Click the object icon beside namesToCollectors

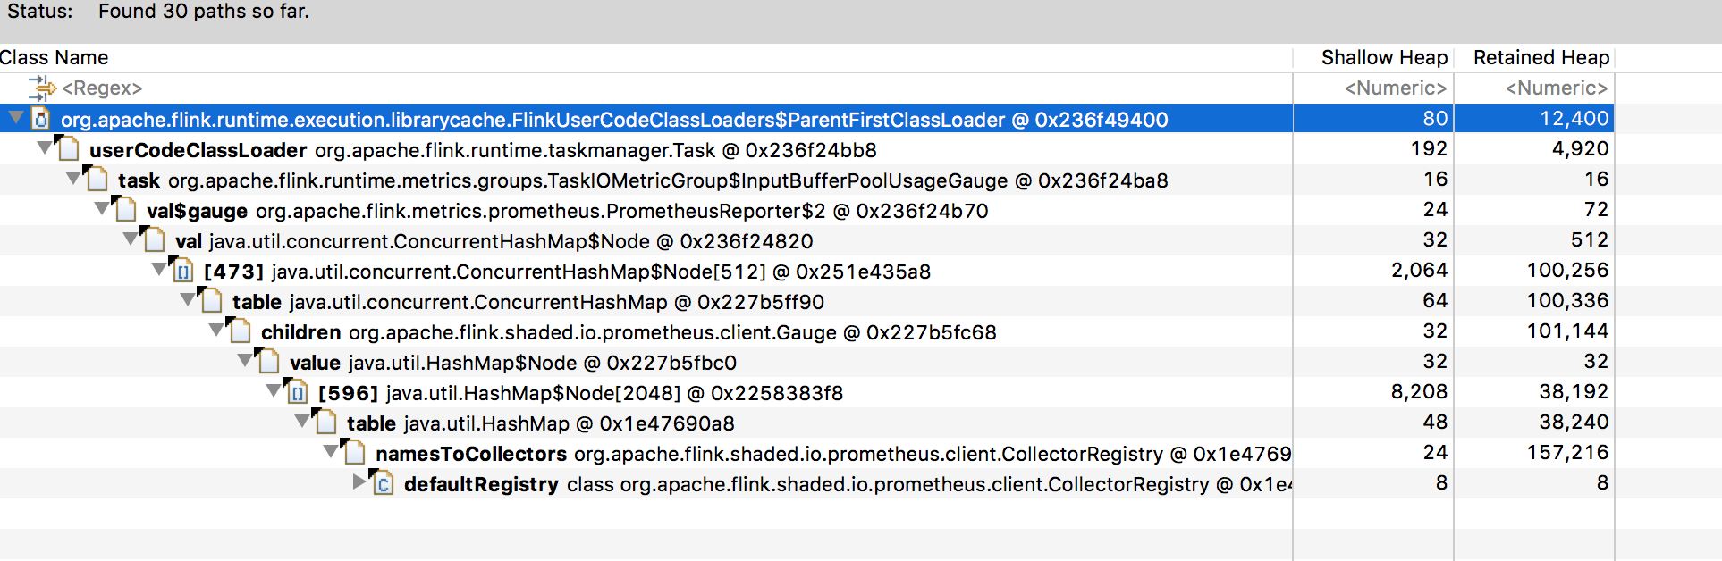355,453
